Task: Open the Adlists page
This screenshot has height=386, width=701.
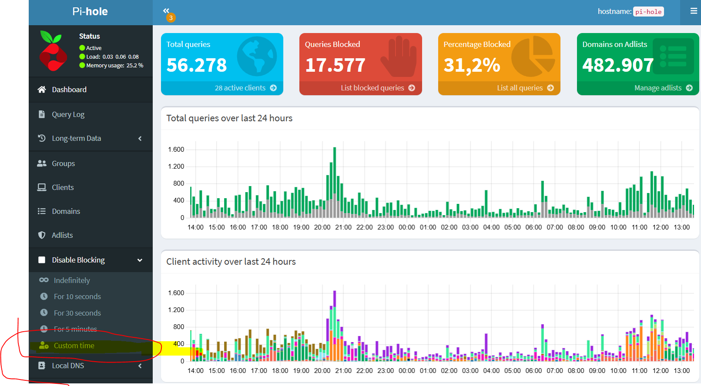Action: (91, 235)
